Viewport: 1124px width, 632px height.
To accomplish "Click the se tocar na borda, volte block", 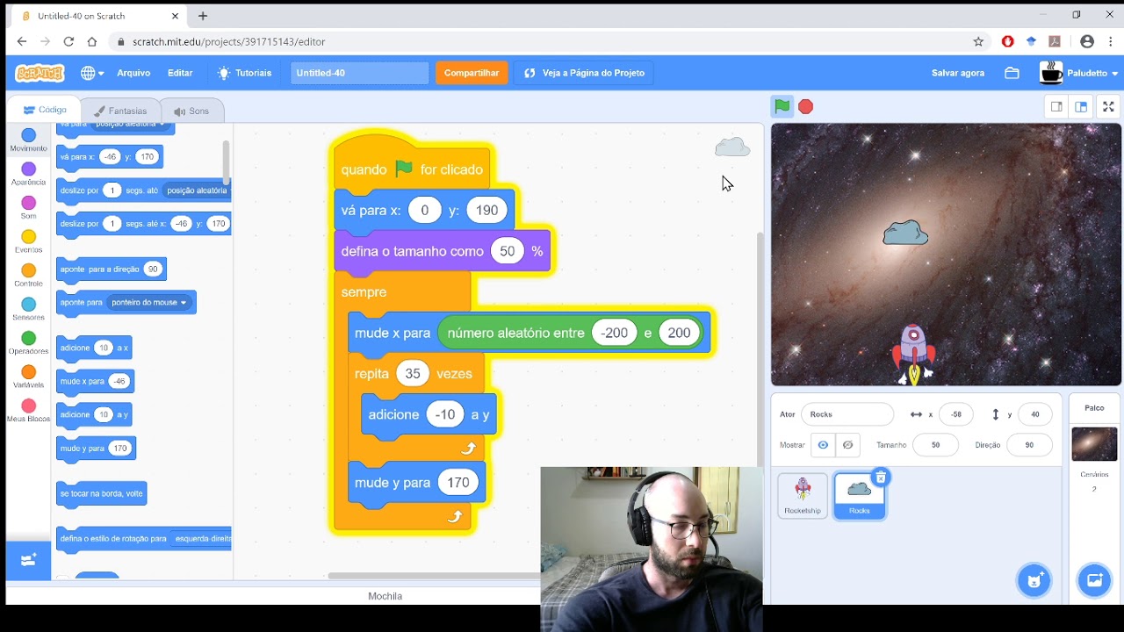I will click(x=101, y=493).
